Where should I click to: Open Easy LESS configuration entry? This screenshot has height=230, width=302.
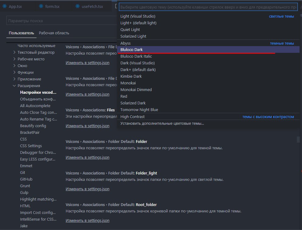[x=37, y=159]
